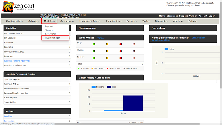
Task: Click Guest row pink status dot
Action: pyautogui.click(x=134, y=51)
